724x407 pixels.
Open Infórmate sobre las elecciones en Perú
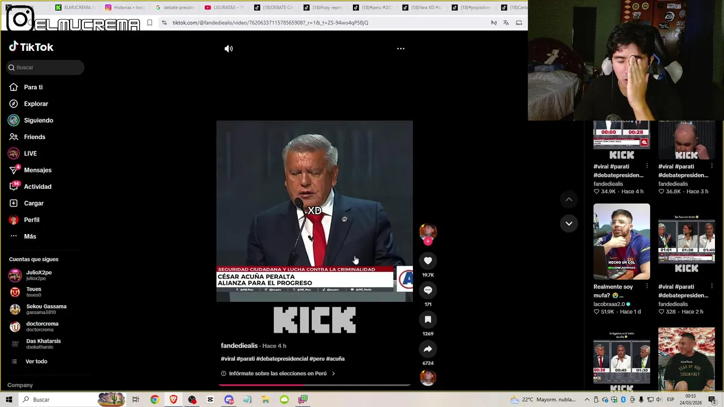pyautogui.click(x=278, y=374)
